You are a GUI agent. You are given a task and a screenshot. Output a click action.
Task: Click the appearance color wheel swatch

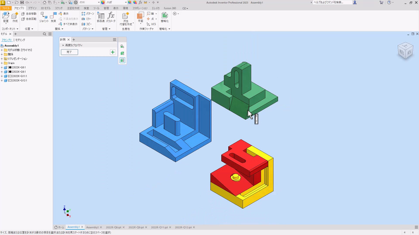point(103,3)
